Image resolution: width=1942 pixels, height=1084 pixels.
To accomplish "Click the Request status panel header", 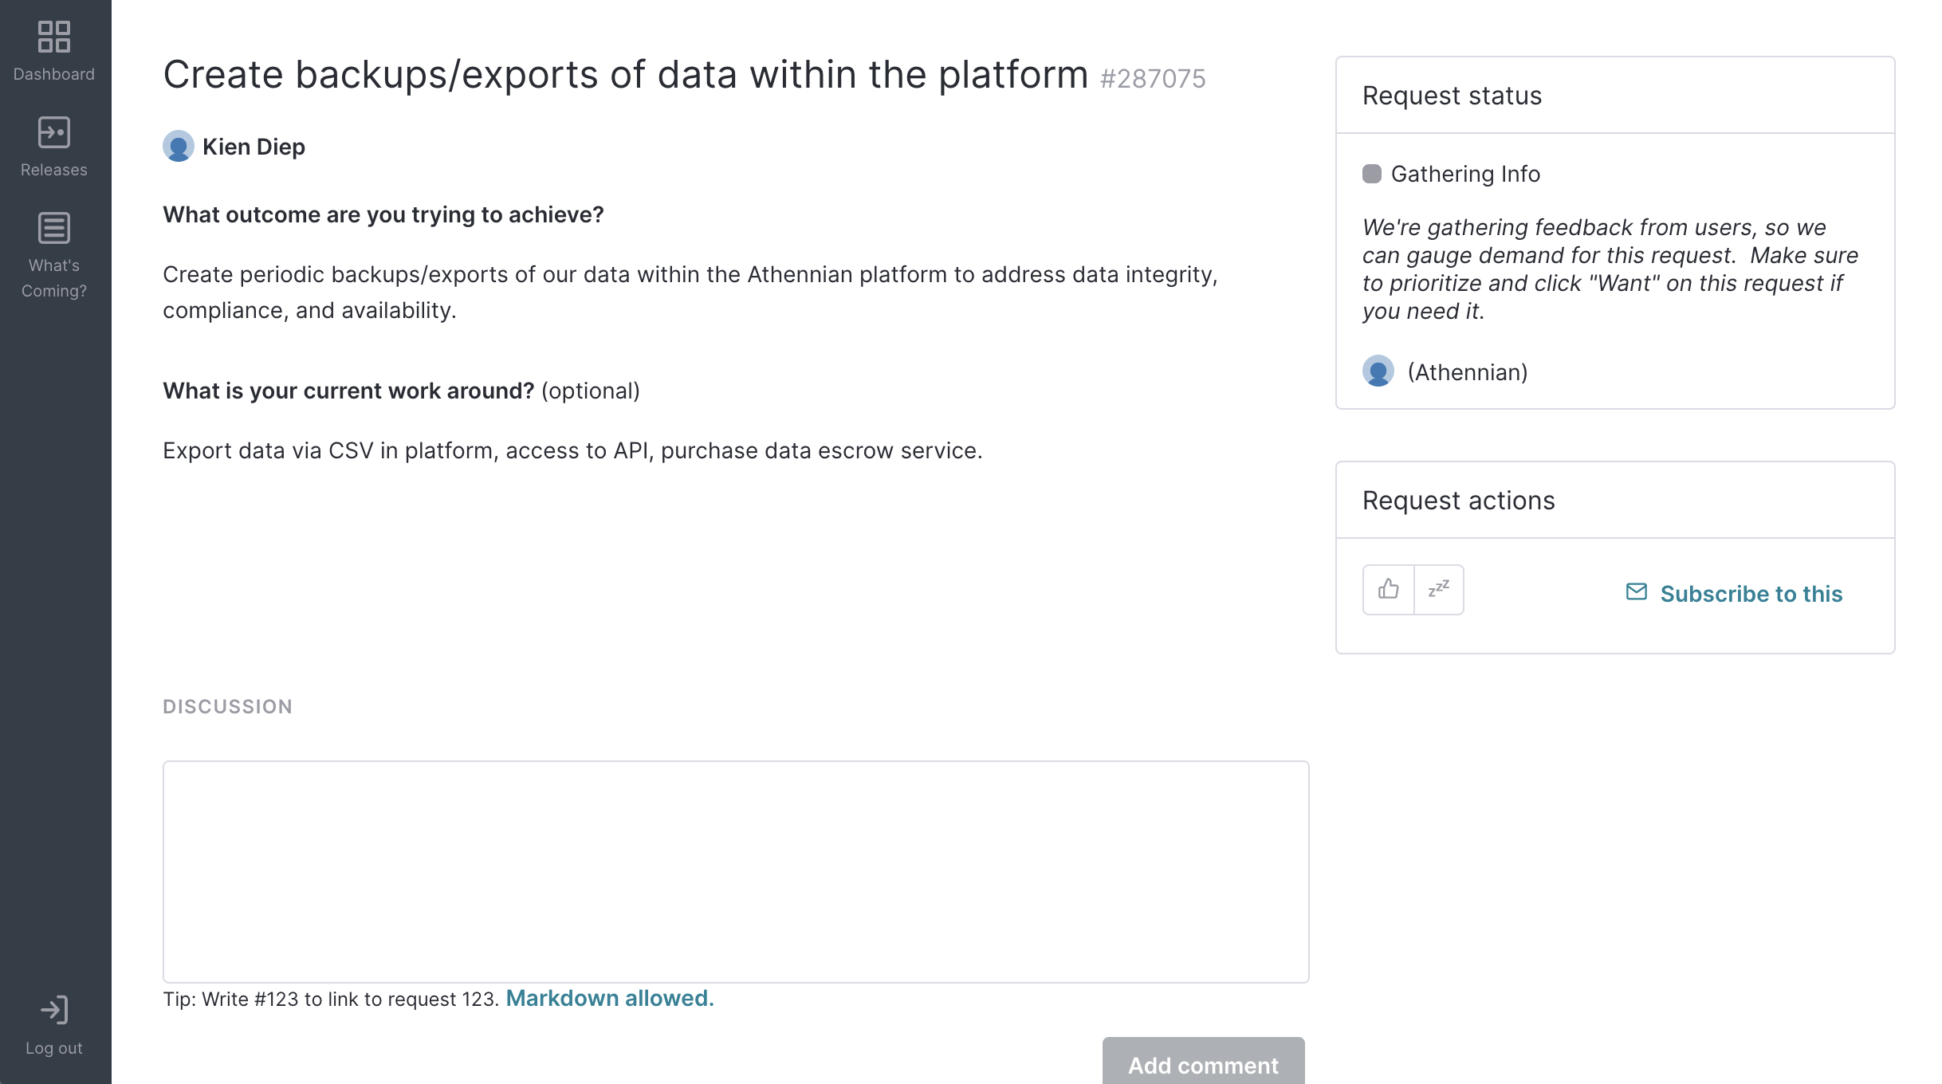I will (1452, 95).
